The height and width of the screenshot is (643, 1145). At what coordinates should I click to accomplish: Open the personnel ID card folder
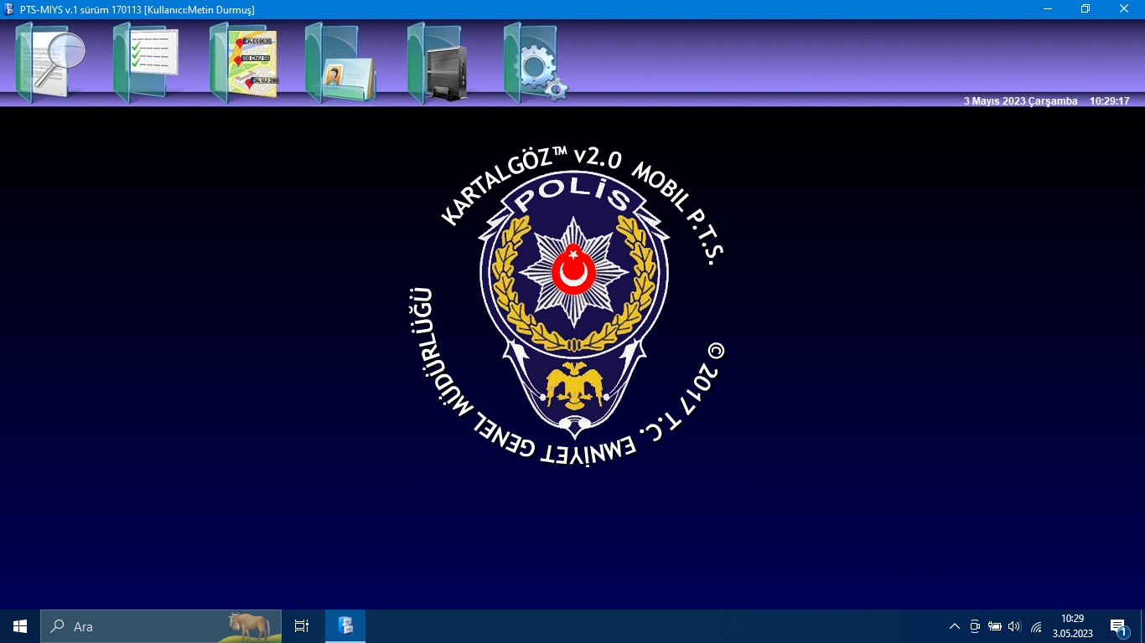pyautogui.click(x=340, y=62)
